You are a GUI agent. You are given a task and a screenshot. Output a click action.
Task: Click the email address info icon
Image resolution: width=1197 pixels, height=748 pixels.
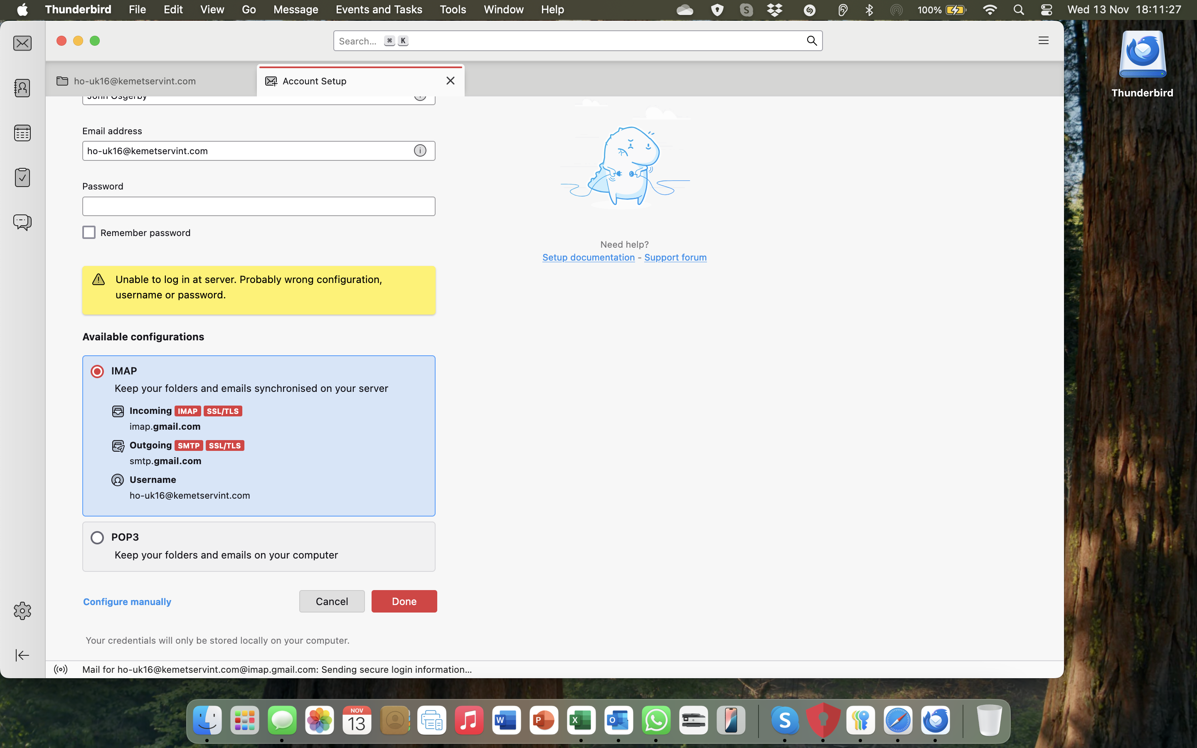[420, 151]
